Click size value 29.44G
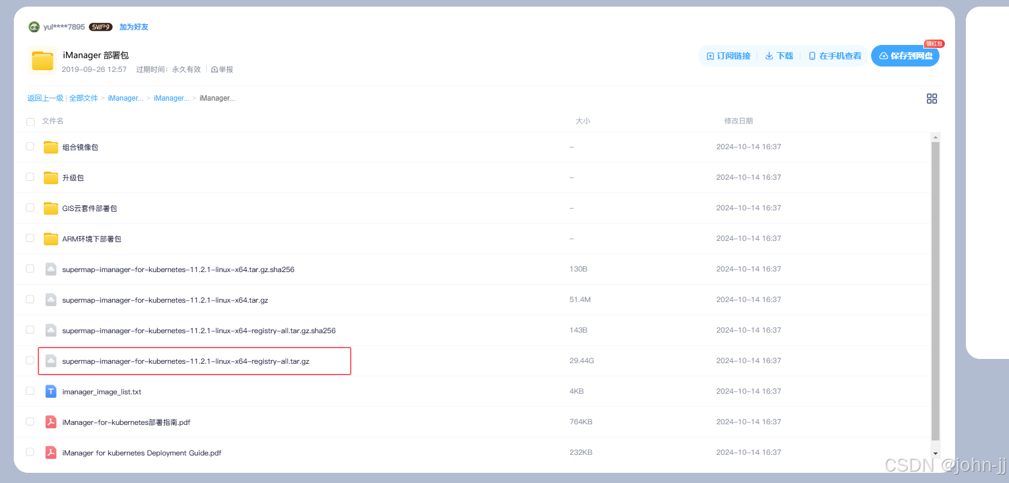The height and width of the screenshot is (483, 1009). click(x=582, y=361)
